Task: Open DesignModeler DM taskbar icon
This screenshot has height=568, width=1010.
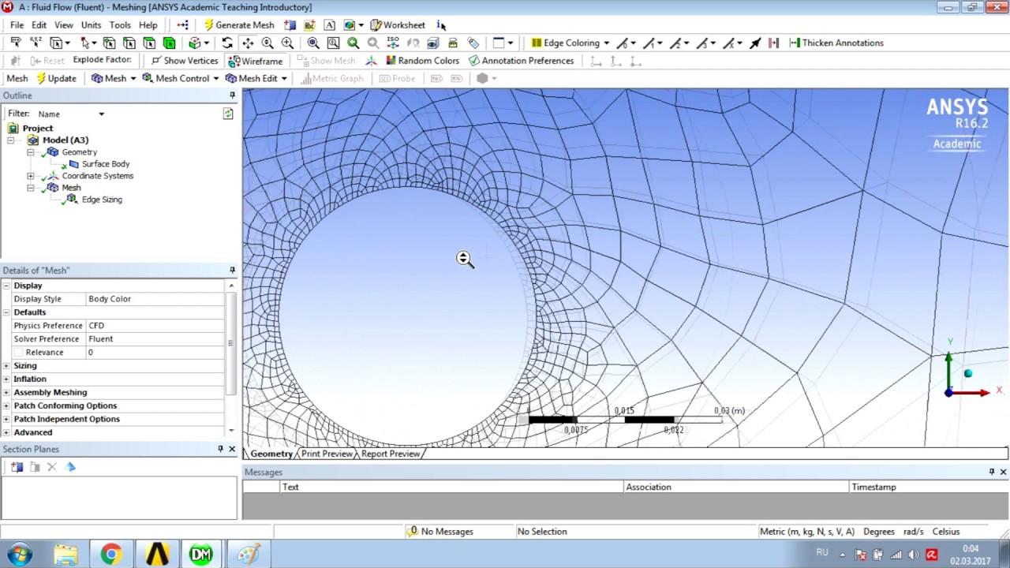Action: tap(201, 555)
